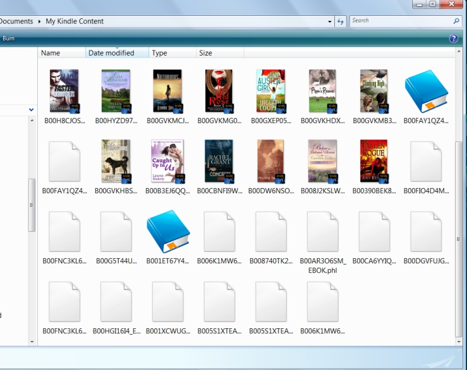This screenshot has height=370, width=467.
Task: Select blank file B00DGVFUJG
Action: tap(426, 237)
